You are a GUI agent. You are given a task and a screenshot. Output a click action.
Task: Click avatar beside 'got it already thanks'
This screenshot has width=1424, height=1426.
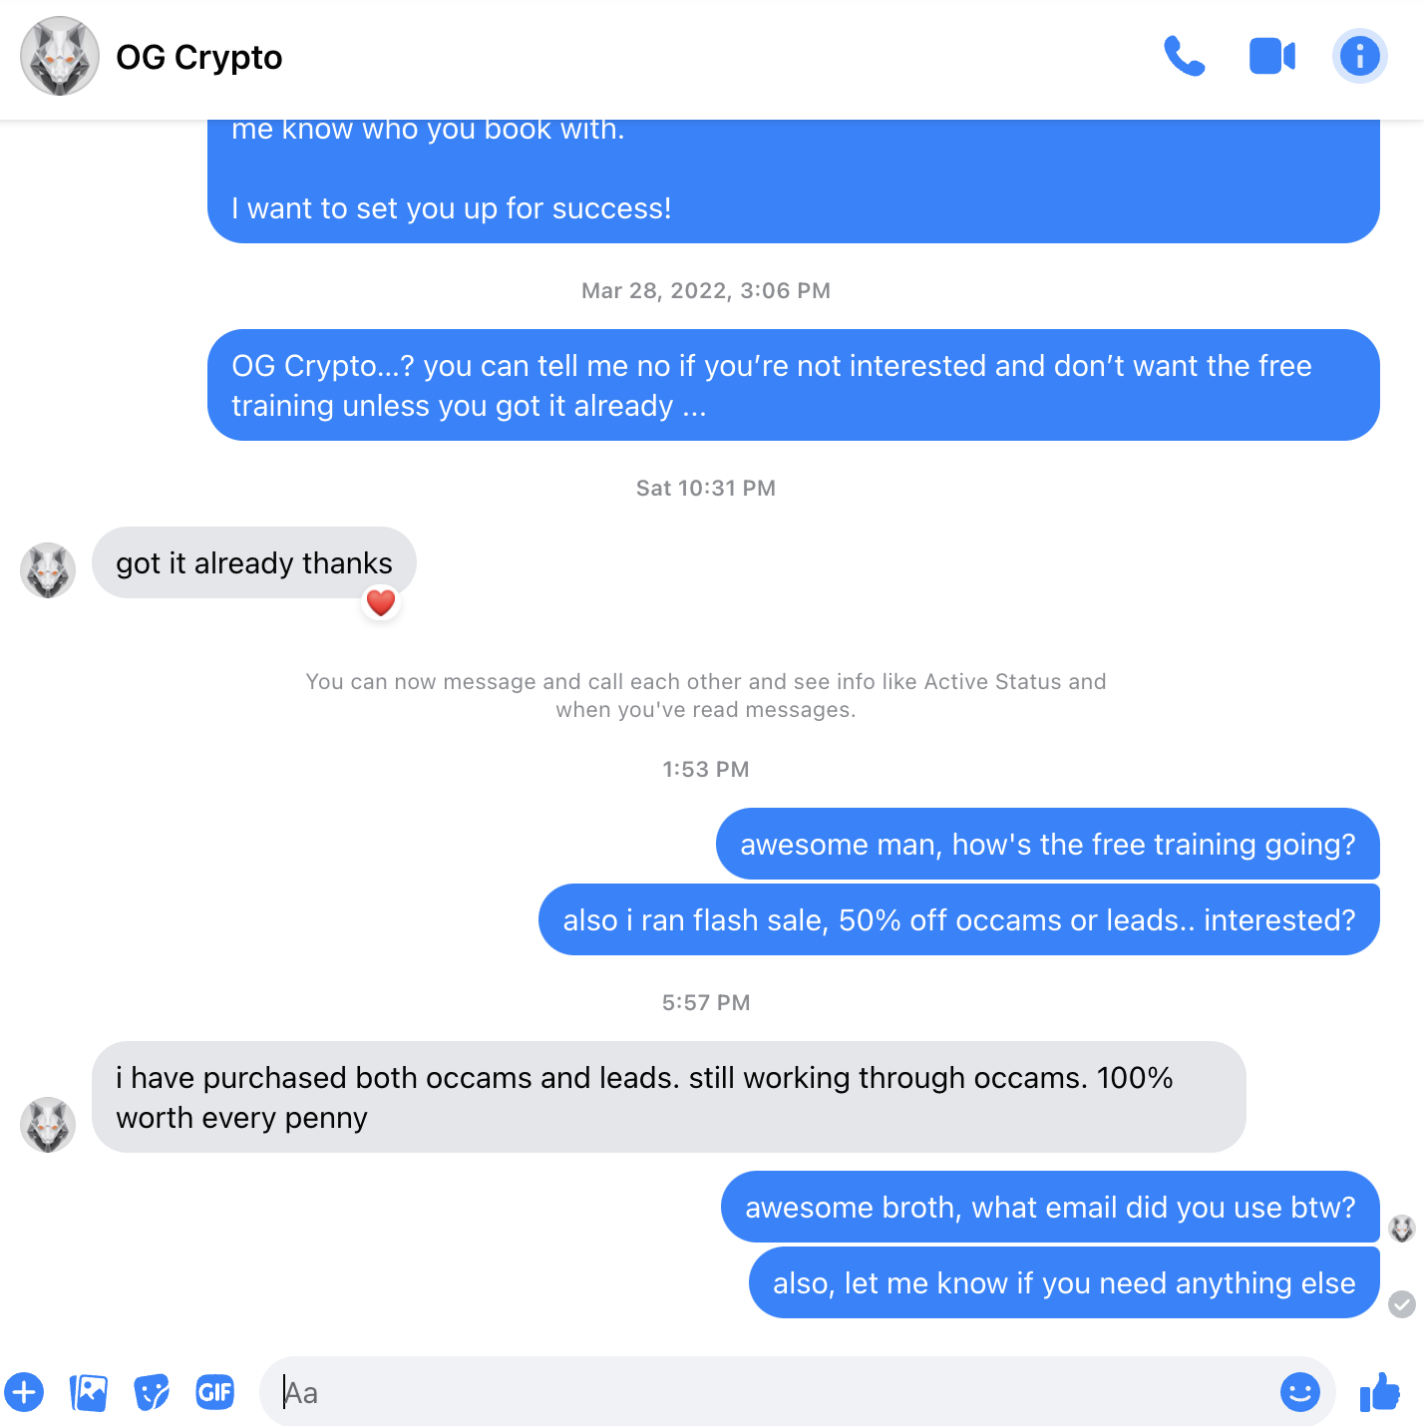48,570
